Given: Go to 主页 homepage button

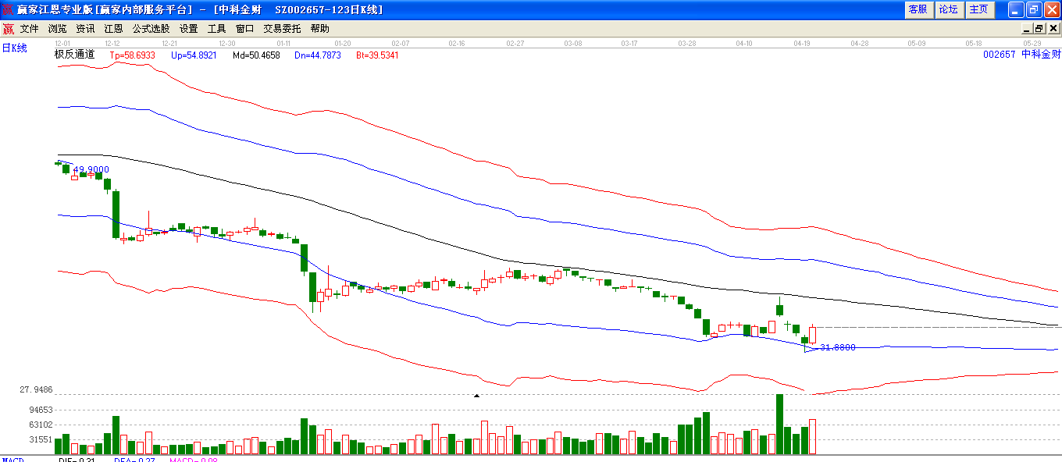Looking at the screenshot, I should [978, 9].
